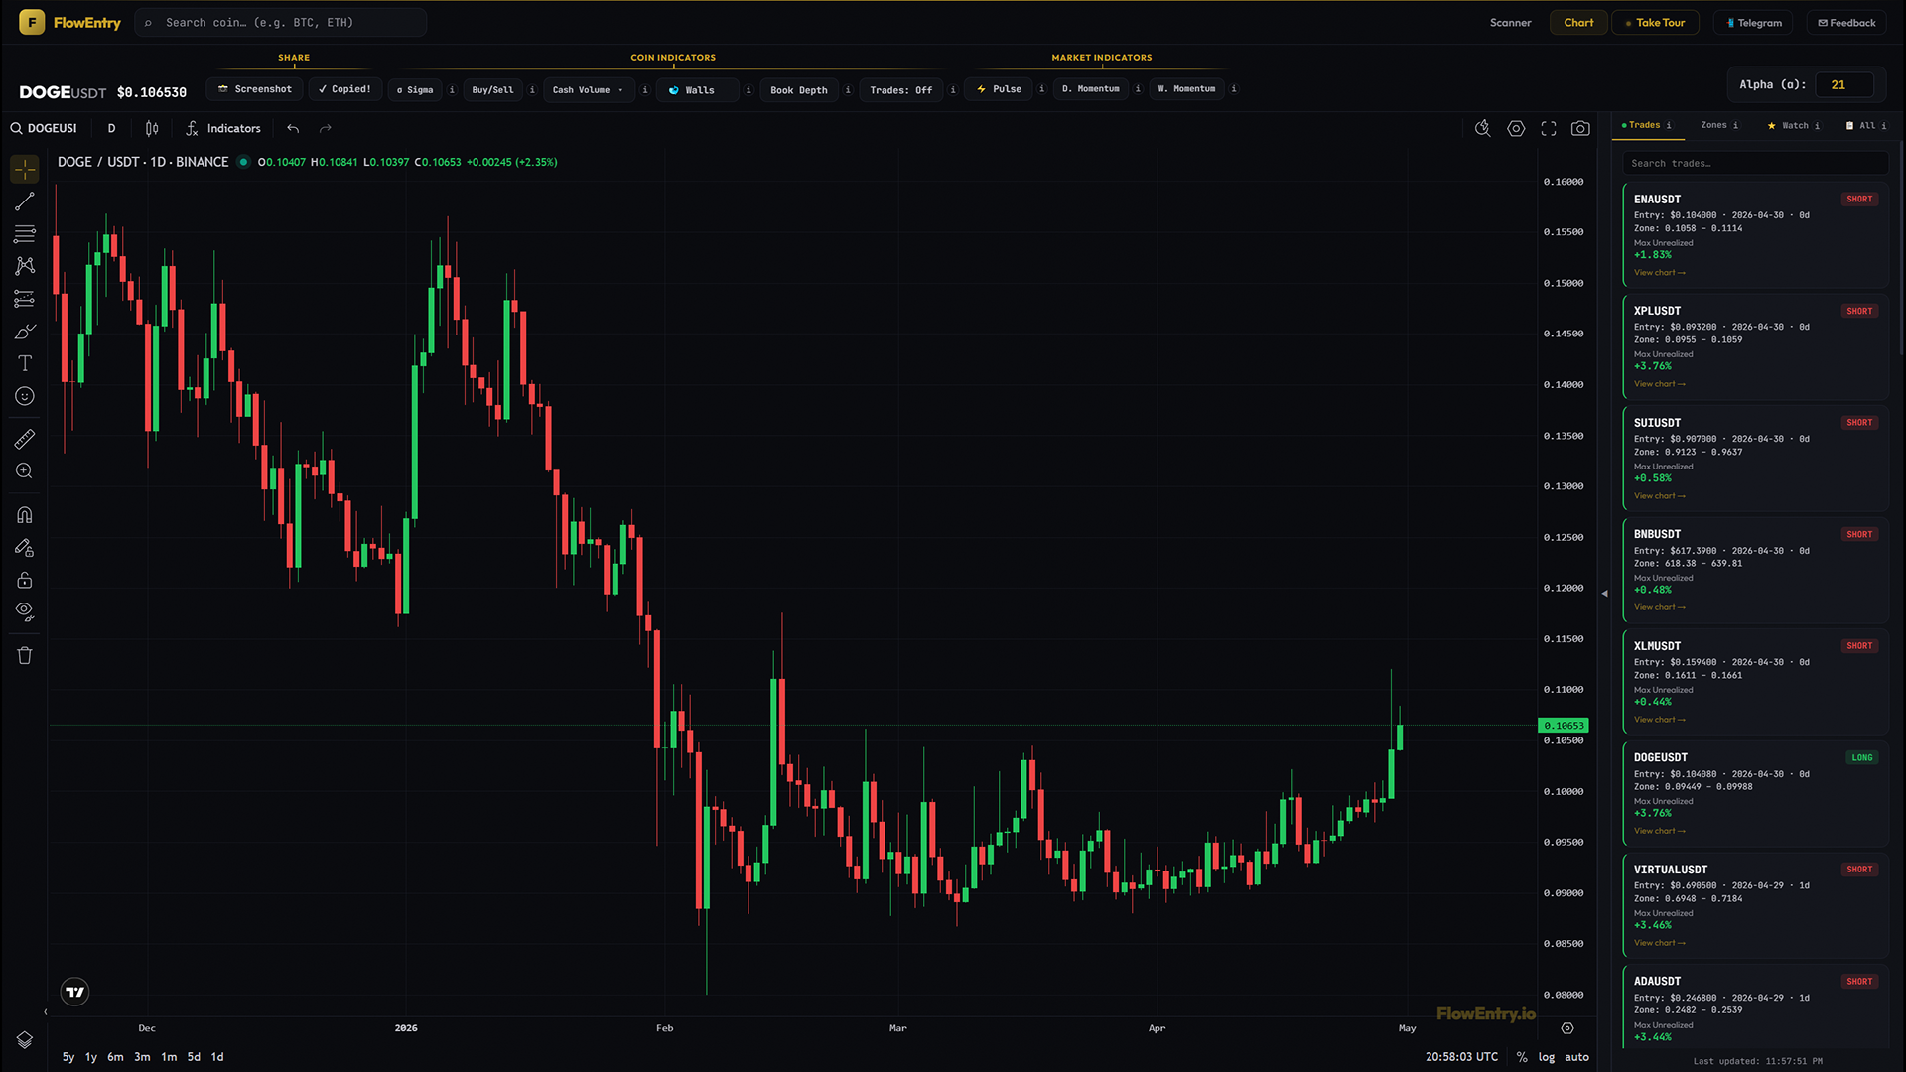Switch Trades: Off toggle
Viewport: 1906px width, 1072px height.
coord(901,90)
